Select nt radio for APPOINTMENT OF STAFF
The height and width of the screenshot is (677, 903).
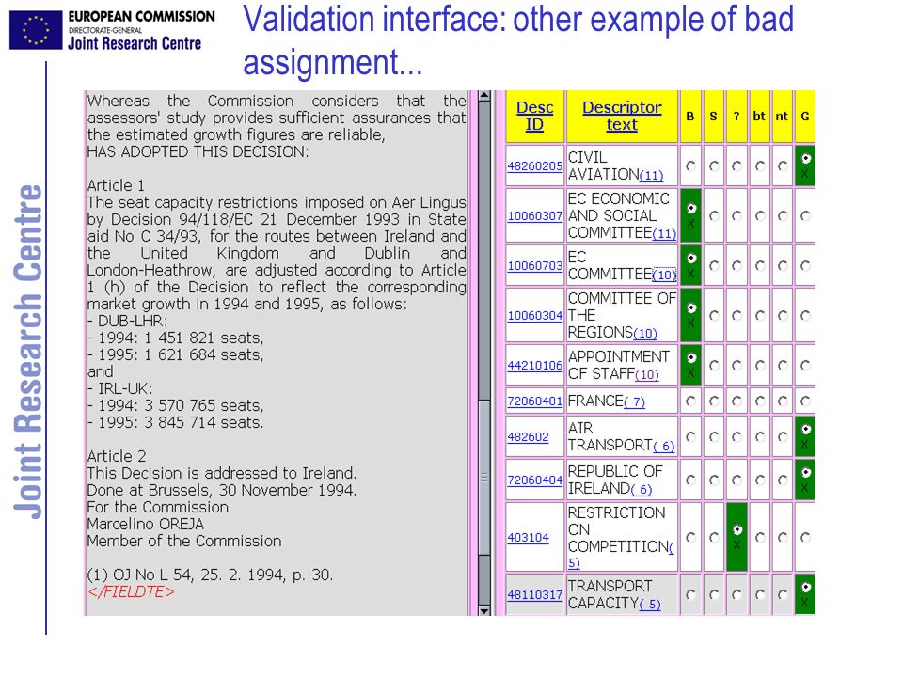[782, 365]
